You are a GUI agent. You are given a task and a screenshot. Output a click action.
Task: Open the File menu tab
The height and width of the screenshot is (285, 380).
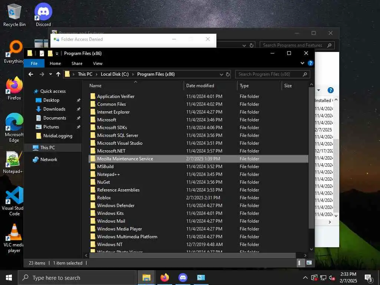click(34, 63)
